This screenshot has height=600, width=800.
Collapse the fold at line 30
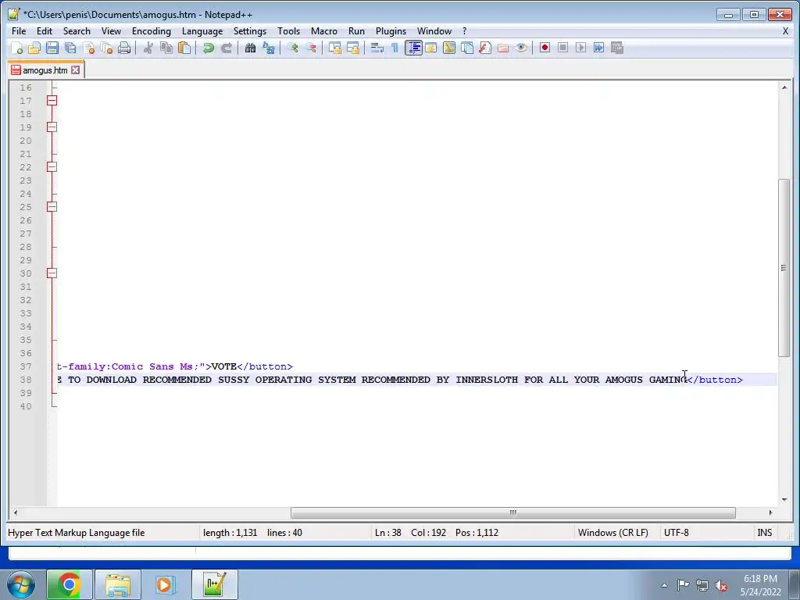[x=52, y=273]
